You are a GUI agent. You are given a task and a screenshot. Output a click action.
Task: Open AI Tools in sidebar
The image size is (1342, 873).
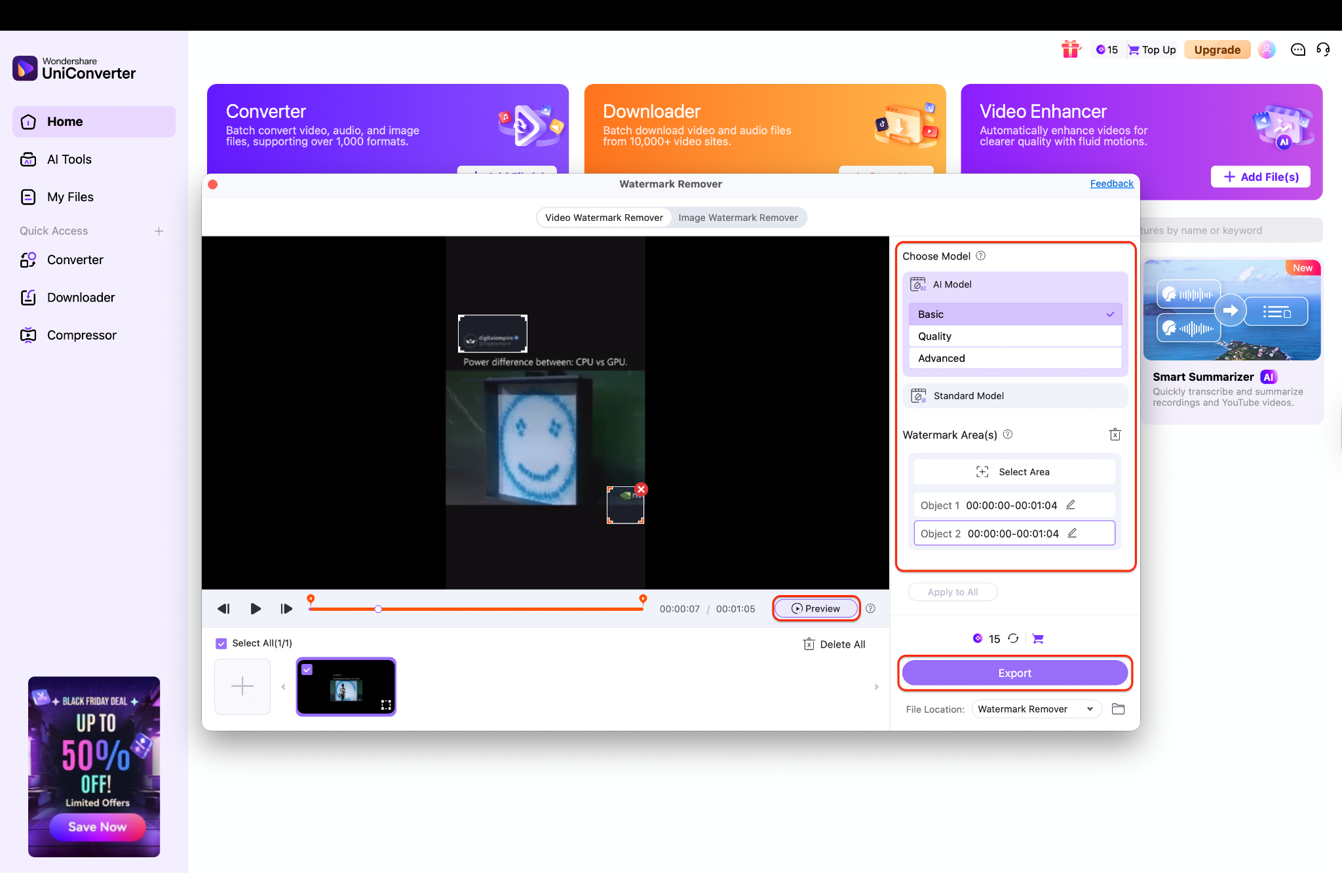click(x=69, y=159)
